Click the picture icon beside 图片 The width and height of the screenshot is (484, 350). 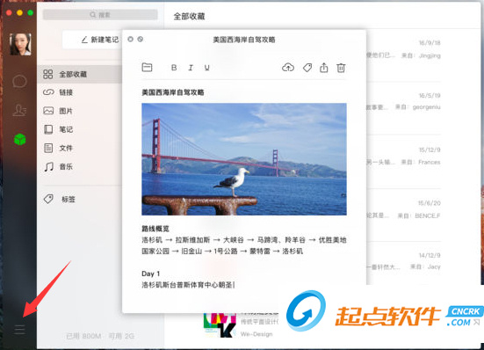tap(48, 111)
